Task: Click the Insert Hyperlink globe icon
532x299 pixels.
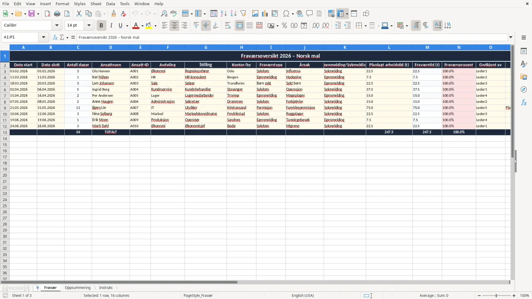Action: [x=300, y=14]
